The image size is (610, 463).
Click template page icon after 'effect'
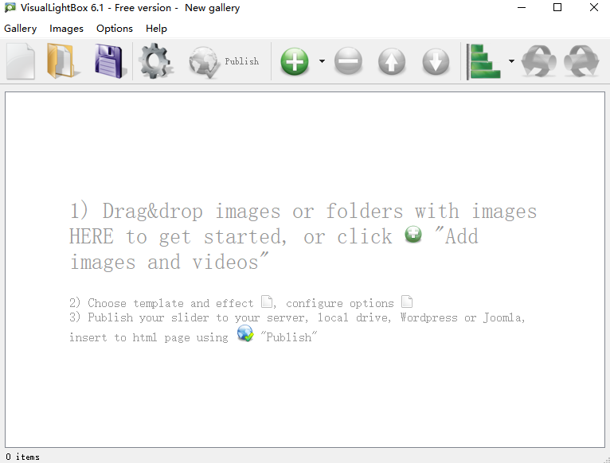tap(267, 302)
